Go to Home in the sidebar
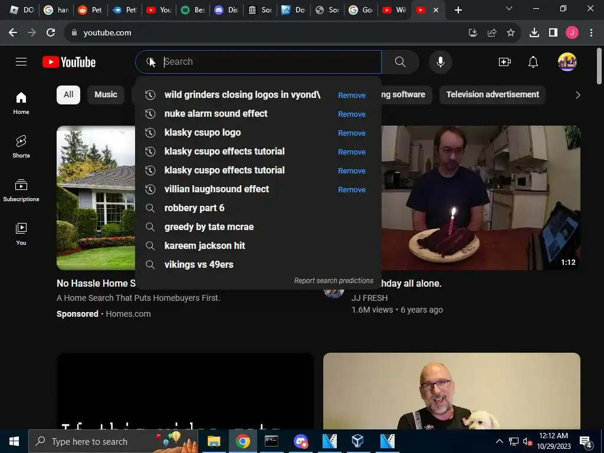 point(21,103)
